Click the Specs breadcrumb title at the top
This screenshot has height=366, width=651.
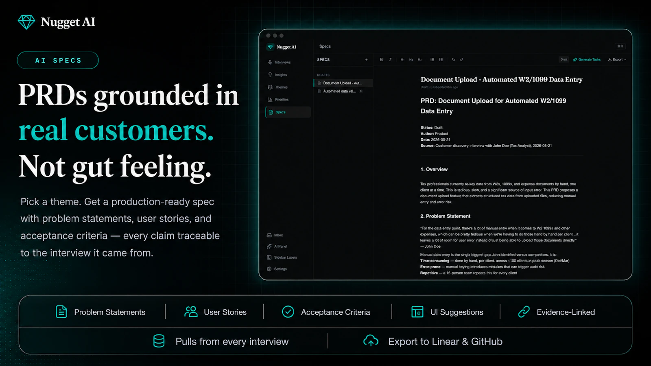[x=325, y=46]
